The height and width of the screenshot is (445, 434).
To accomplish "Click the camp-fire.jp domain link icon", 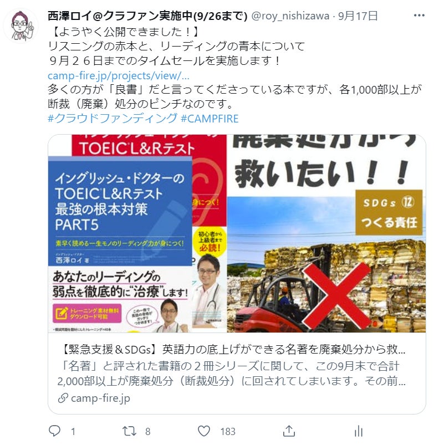I will pos(63,398).
